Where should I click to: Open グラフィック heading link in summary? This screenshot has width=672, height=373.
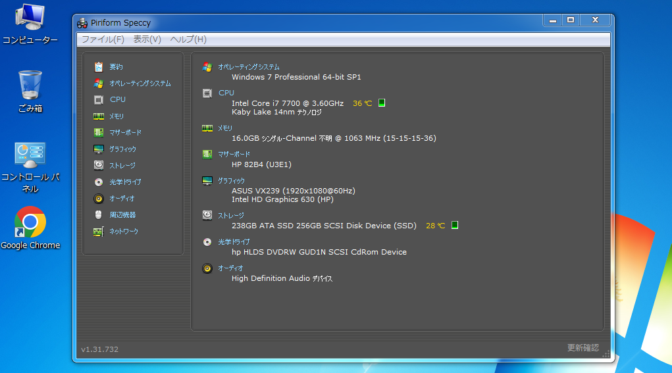click(231, 181)
